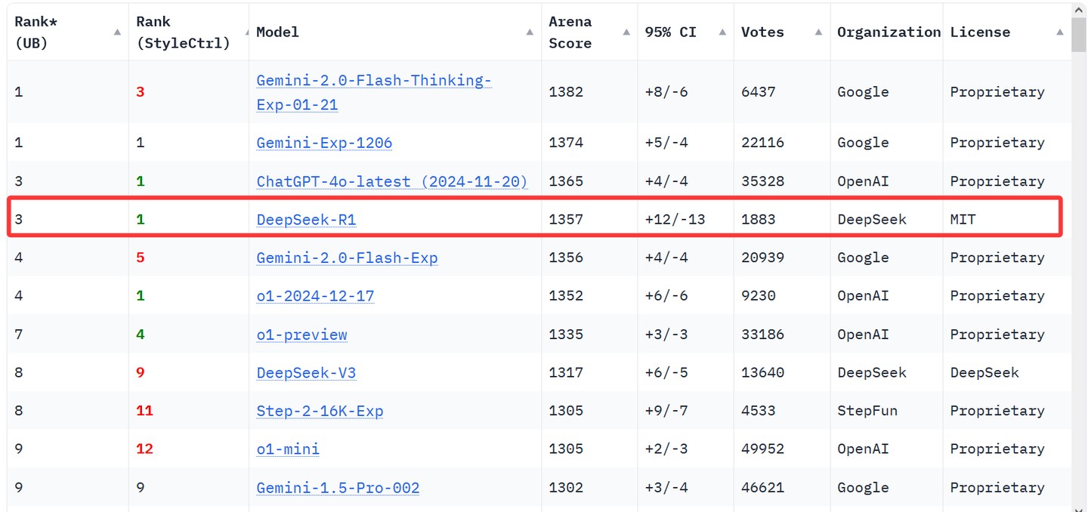Select Arena Score 1382 cell
The image size is (1088, 512).
pos(566,92)
